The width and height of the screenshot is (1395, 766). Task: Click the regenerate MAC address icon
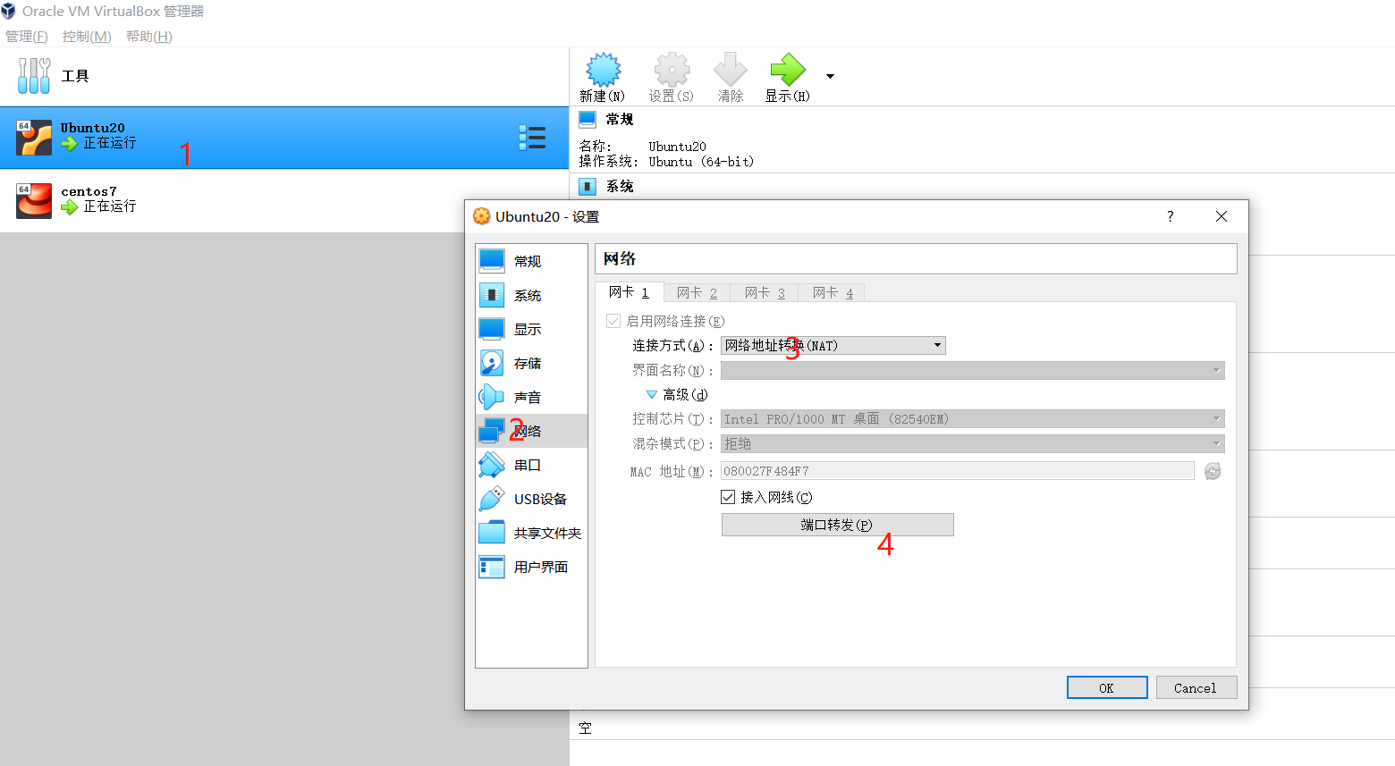(x=1213, y=471)
